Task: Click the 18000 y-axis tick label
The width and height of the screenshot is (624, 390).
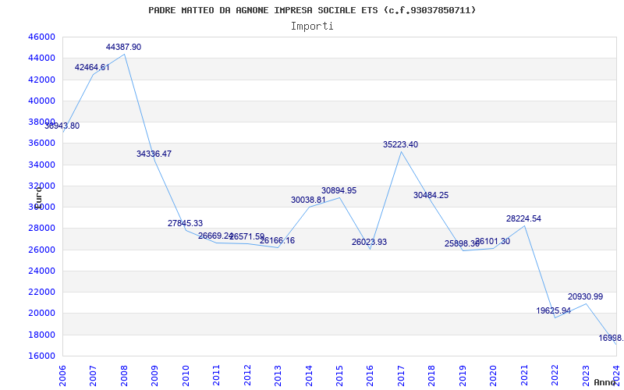Action: pos(41,335)
